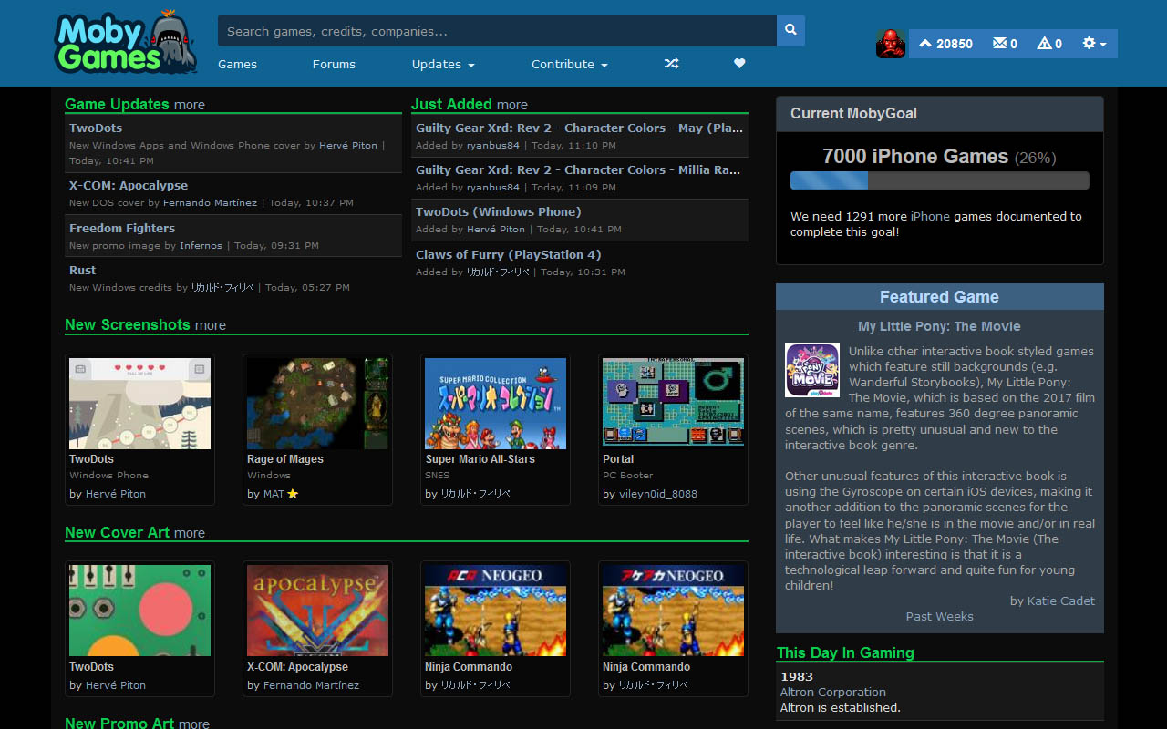Click 'more' beside Game Updates

[190, 105]
